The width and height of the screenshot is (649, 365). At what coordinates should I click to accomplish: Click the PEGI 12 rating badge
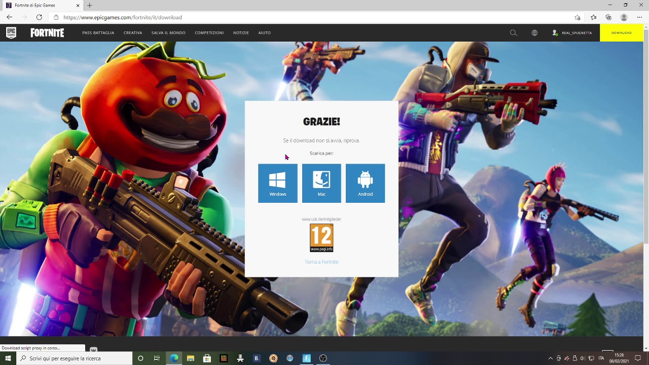[321, 238]
